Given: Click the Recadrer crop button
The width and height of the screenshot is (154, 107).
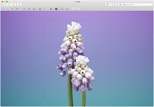Looking at the screenshot, I should click(x=75, y=9).
